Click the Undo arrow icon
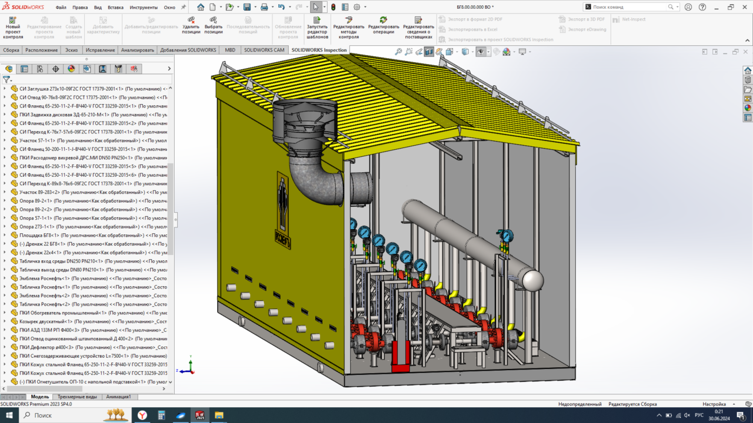753x423 pixels. pos(281,8)
